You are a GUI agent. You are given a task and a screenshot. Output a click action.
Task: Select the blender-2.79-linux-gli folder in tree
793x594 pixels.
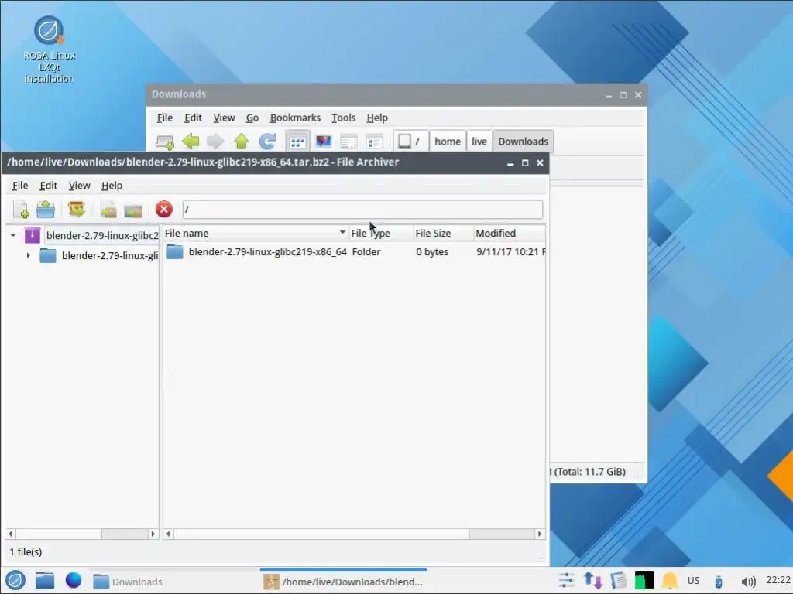pos(110,255)
